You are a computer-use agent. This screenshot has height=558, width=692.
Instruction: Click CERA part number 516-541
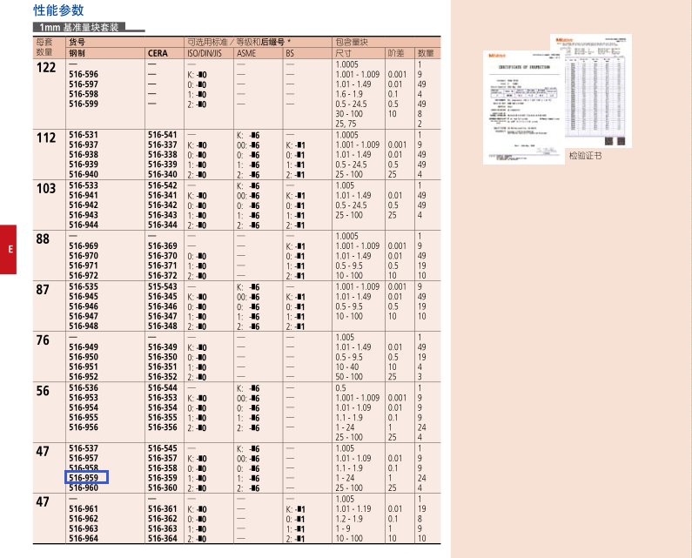163,135
